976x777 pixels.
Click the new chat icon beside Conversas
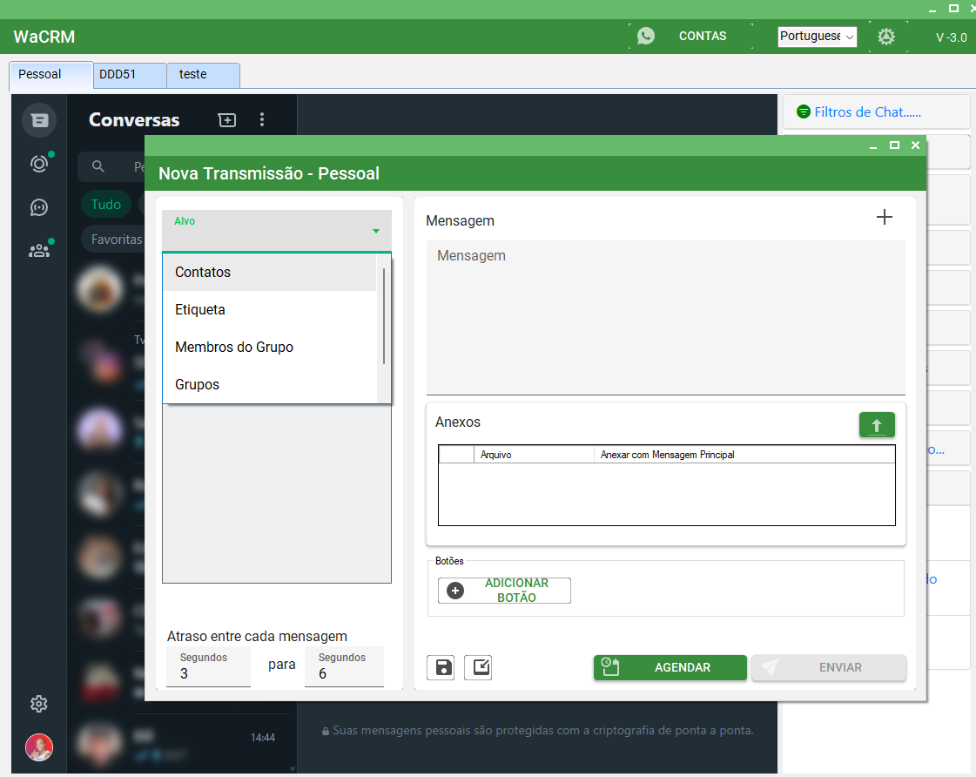[x=227, y=120]
